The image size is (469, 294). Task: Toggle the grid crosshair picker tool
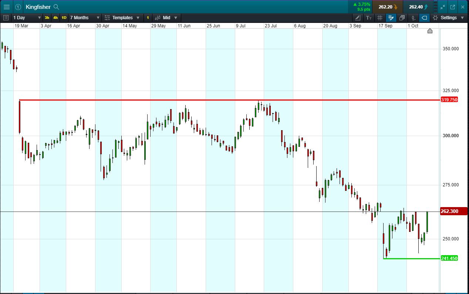pyautogui.click(x=391, y=17)
